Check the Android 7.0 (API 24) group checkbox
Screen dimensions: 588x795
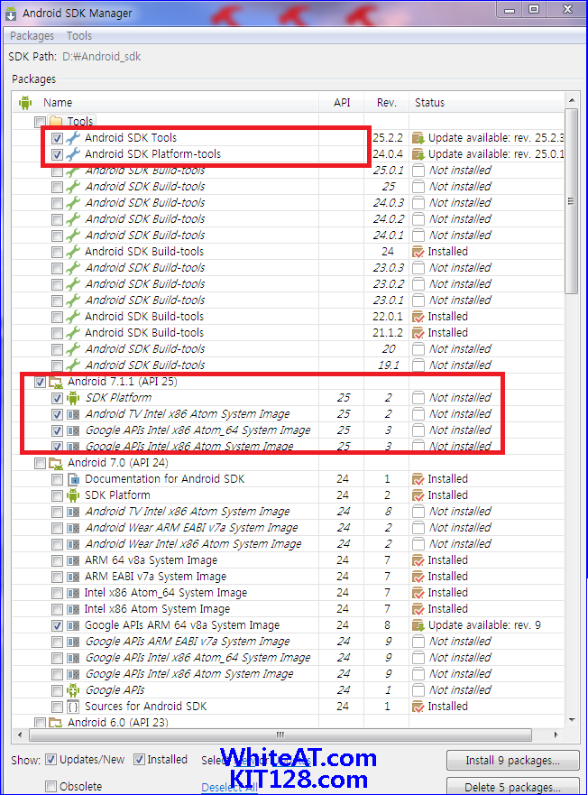(x=40, y=464)
